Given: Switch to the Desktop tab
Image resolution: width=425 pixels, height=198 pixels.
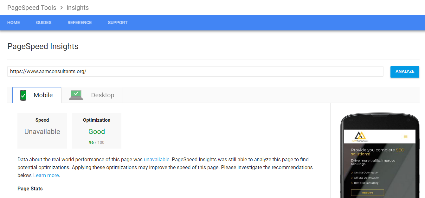Looking at the screenshot, I should (x=102, y=95).
